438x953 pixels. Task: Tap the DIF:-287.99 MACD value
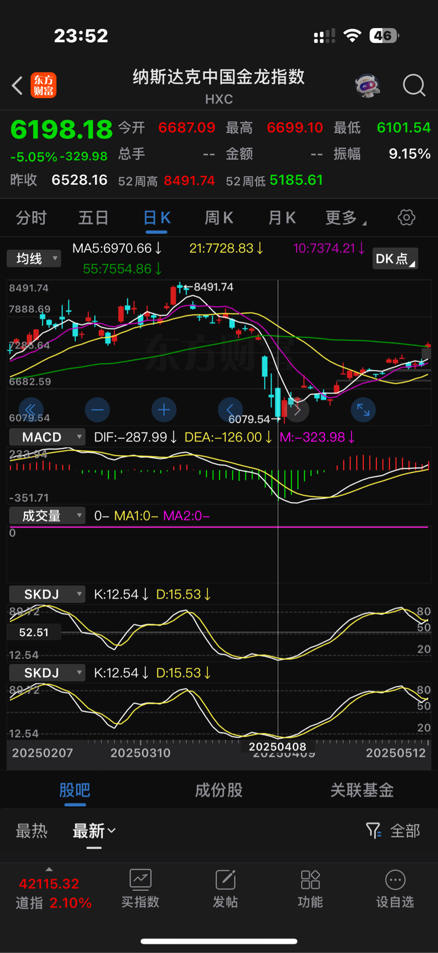click(x=135, y=437)
